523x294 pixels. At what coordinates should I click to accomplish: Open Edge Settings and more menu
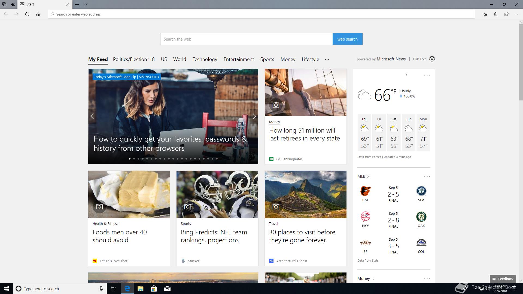517,14
